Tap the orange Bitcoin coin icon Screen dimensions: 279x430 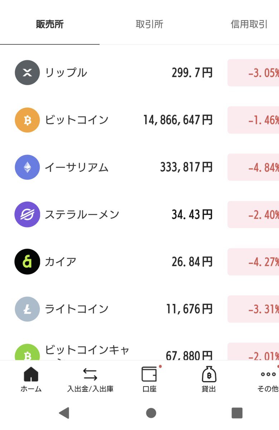(27, 120)
